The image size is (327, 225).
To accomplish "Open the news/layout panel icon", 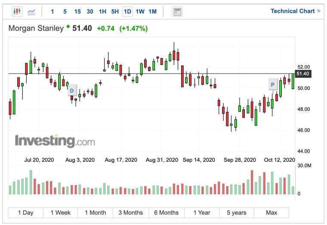I will 177,12.
